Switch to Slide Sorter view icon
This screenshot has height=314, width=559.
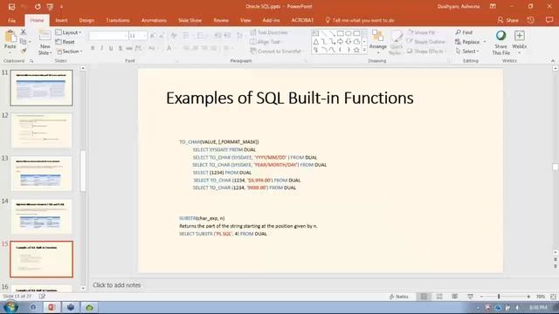439,297
